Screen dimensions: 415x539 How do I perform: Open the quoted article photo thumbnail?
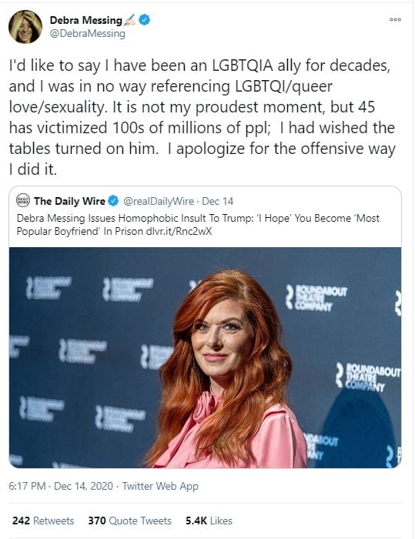205,357
